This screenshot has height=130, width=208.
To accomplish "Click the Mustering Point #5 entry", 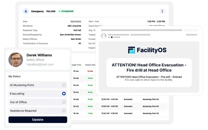I will (151, 113).
